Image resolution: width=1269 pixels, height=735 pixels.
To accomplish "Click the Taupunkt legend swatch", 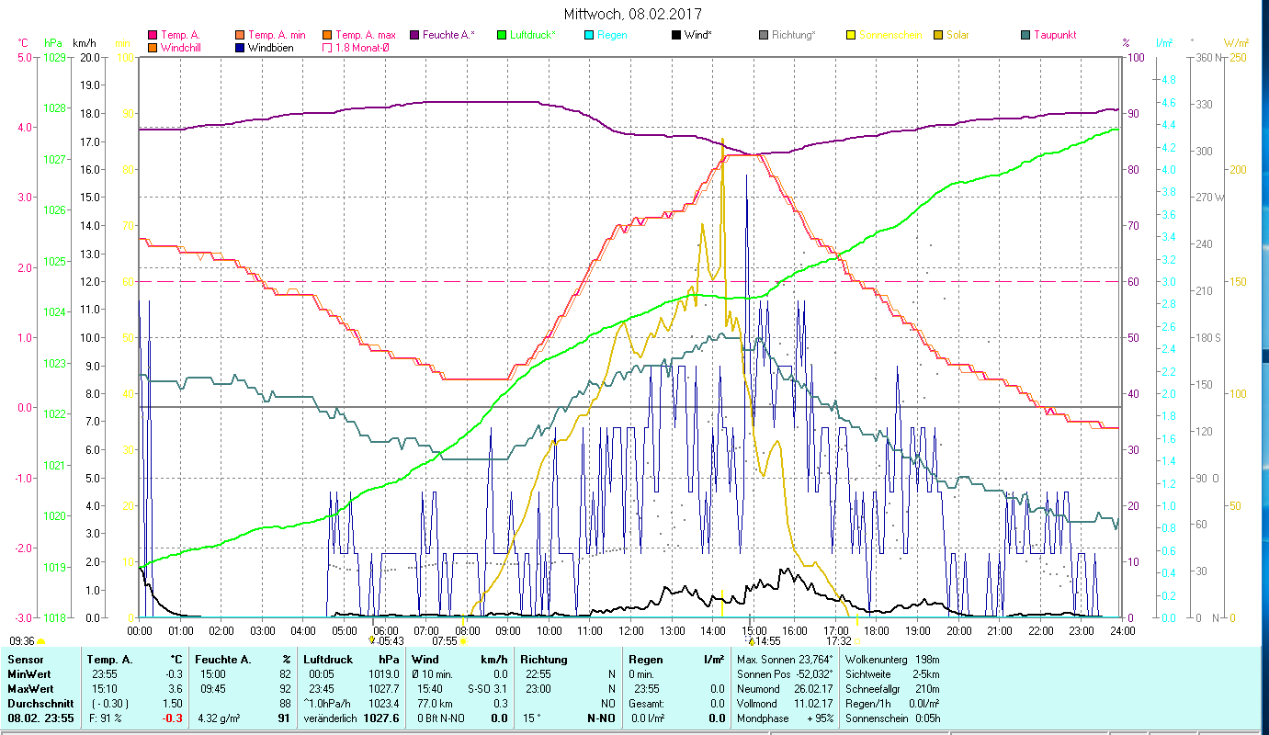I will tap(1025, 35).
